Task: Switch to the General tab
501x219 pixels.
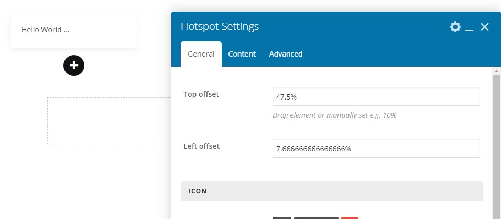Action: click(201, 54)
